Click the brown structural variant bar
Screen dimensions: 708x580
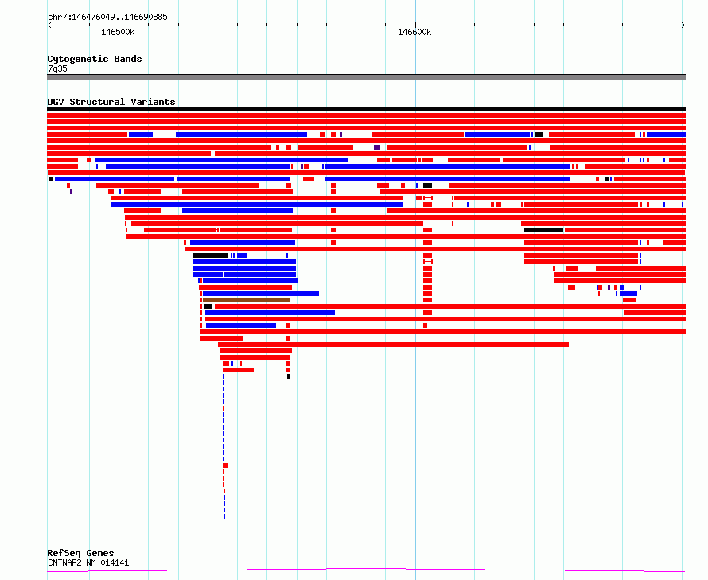click(x=247, y=300)
